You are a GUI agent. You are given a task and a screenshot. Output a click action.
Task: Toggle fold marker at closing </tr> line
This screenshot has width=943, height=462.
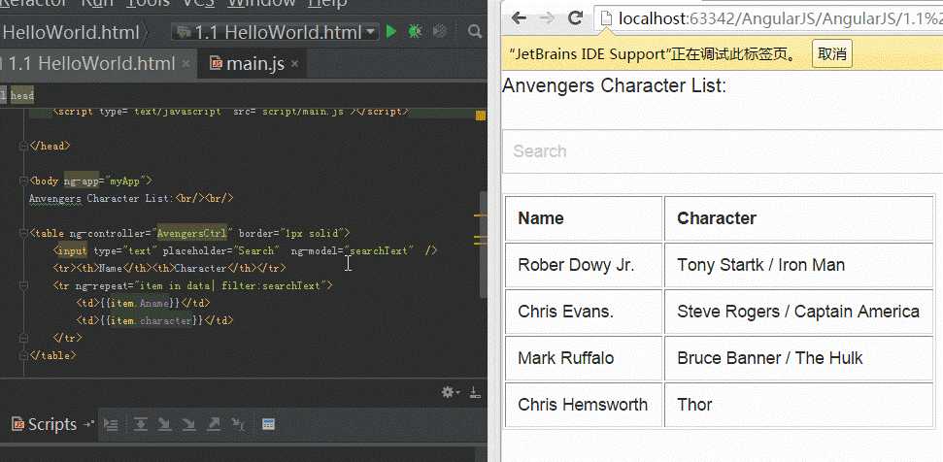(x=24, y=338)
